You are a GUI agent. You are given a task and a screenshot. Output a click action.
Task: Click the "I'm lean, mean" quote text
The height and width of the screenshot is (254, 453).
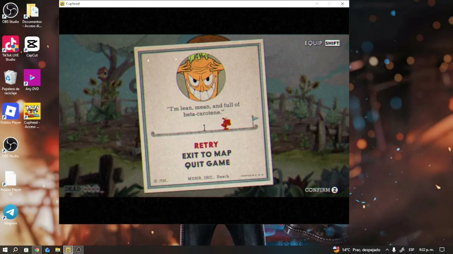(203, 109)
